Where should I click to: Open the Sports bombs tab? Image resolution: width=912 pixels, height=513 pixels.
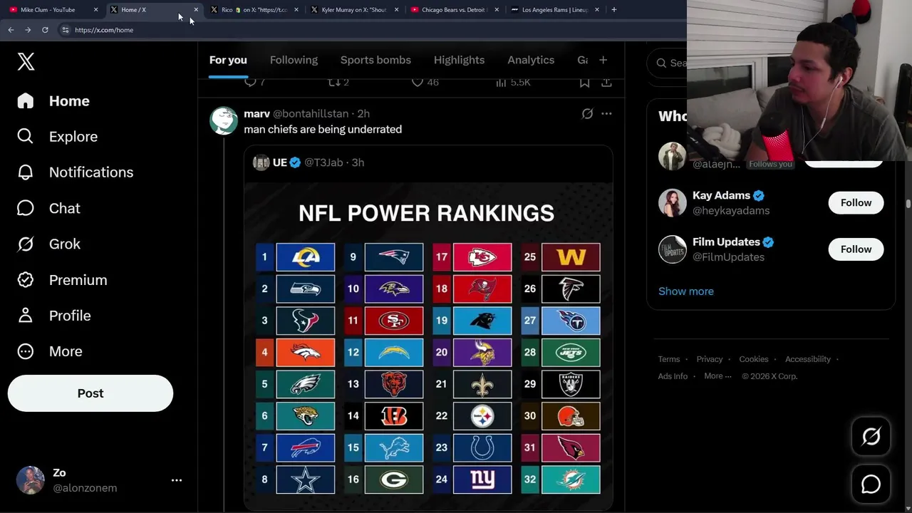(375, 61)
